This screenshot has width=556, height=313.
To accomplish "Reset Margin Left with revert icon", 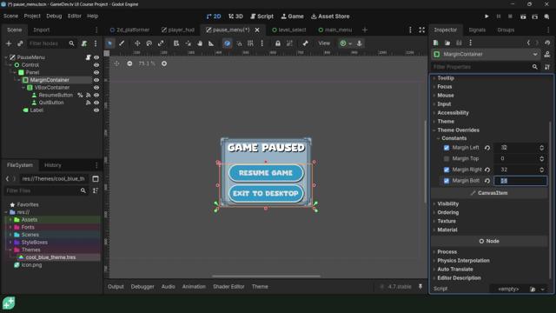I will pyautogui.click(x=487, y=148).
